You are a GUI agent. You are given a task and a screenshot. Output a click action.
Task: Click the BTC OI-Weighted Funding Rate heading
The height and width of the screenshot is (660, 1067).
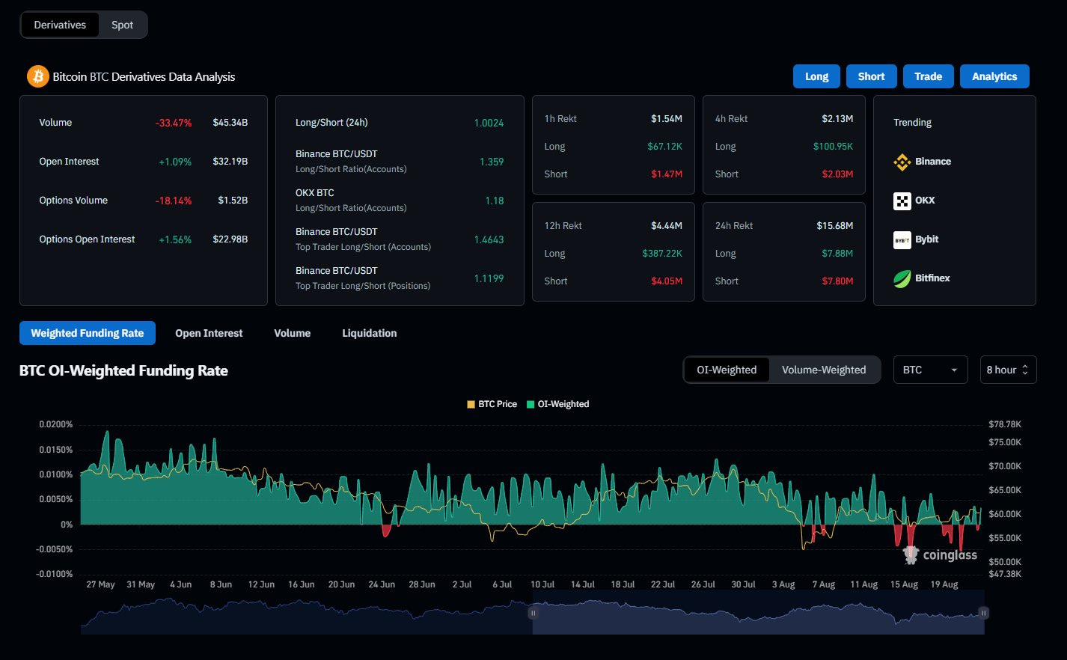point(123,370)
